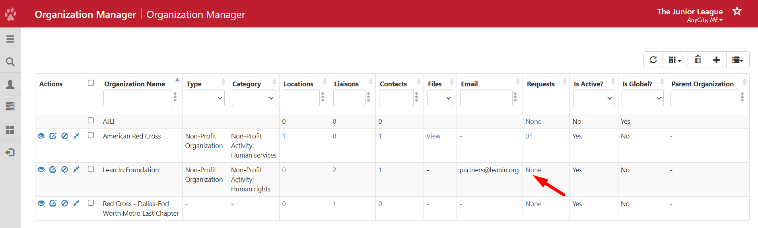Click the server/stack sidebar icon
Image resolution: width=758 pixels, height=228 pixels.
10,106
